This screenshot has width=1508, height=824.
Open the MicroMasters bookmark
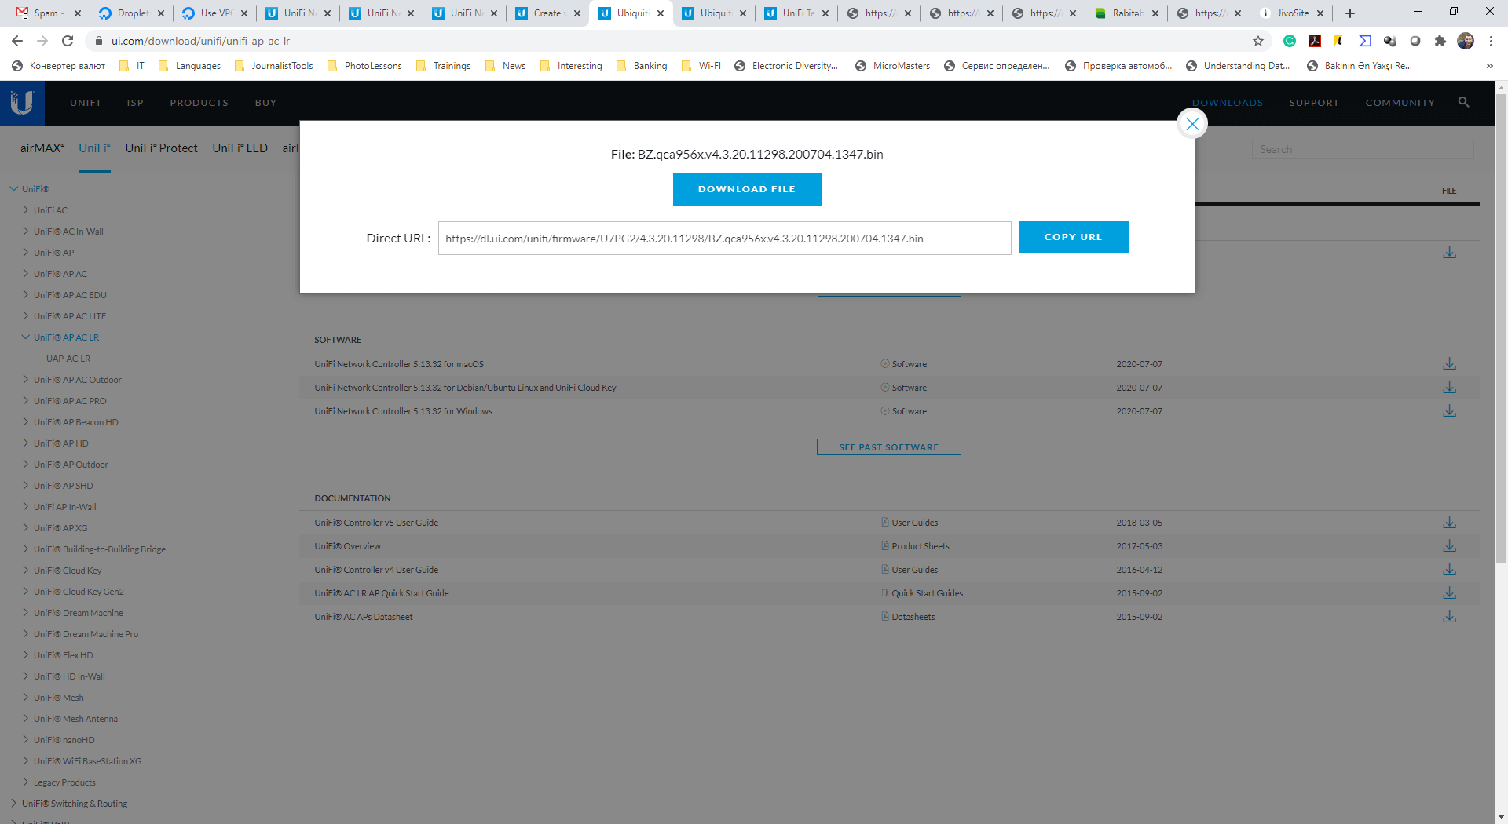coord(892,66)
